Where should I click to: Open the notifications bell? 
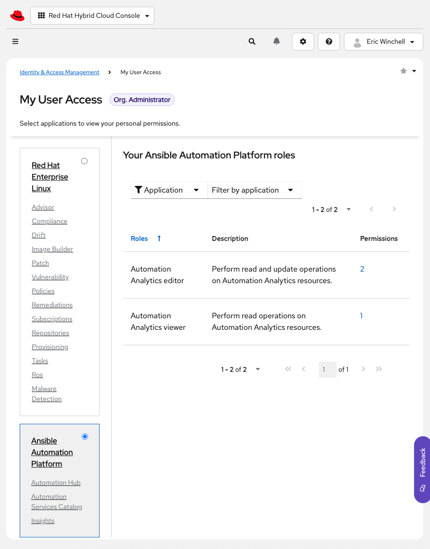pos(277,42)
